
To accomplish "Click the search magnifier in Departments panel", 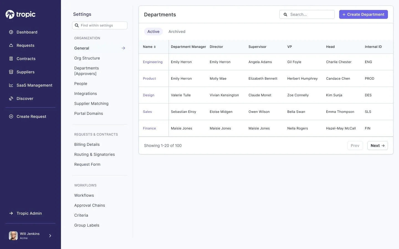I will [x=285, y=14].
